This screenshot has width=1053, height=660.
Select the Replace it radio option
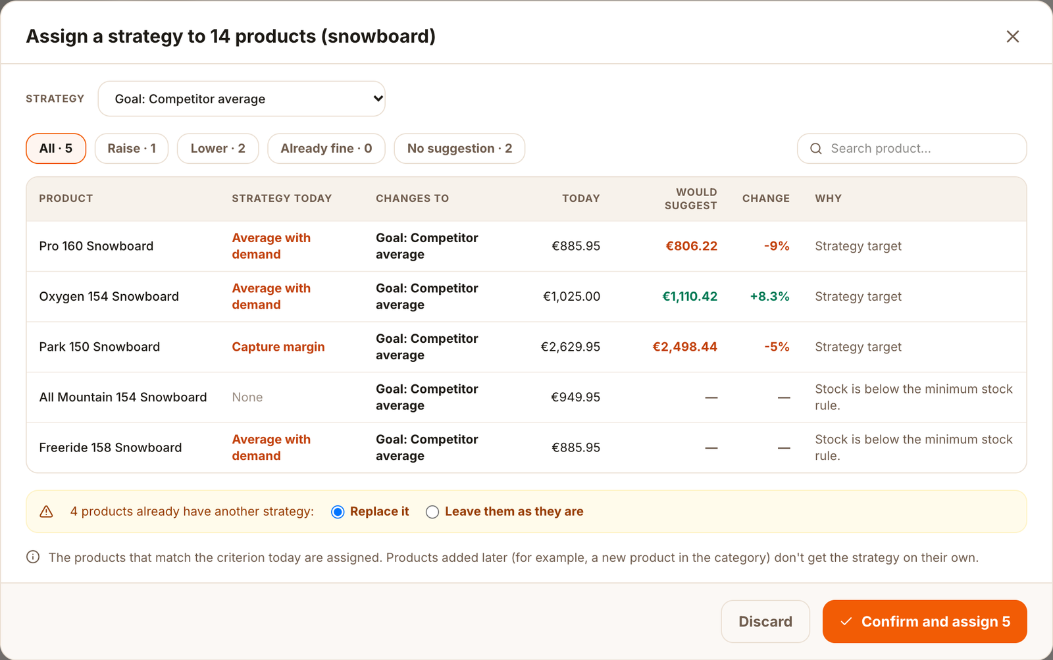[338, 512]
